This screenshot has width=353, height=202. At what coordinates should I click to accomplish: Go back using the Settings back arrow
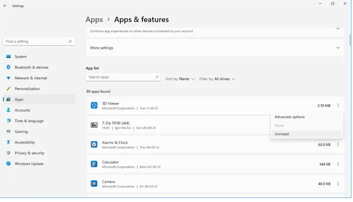[5, 6]
